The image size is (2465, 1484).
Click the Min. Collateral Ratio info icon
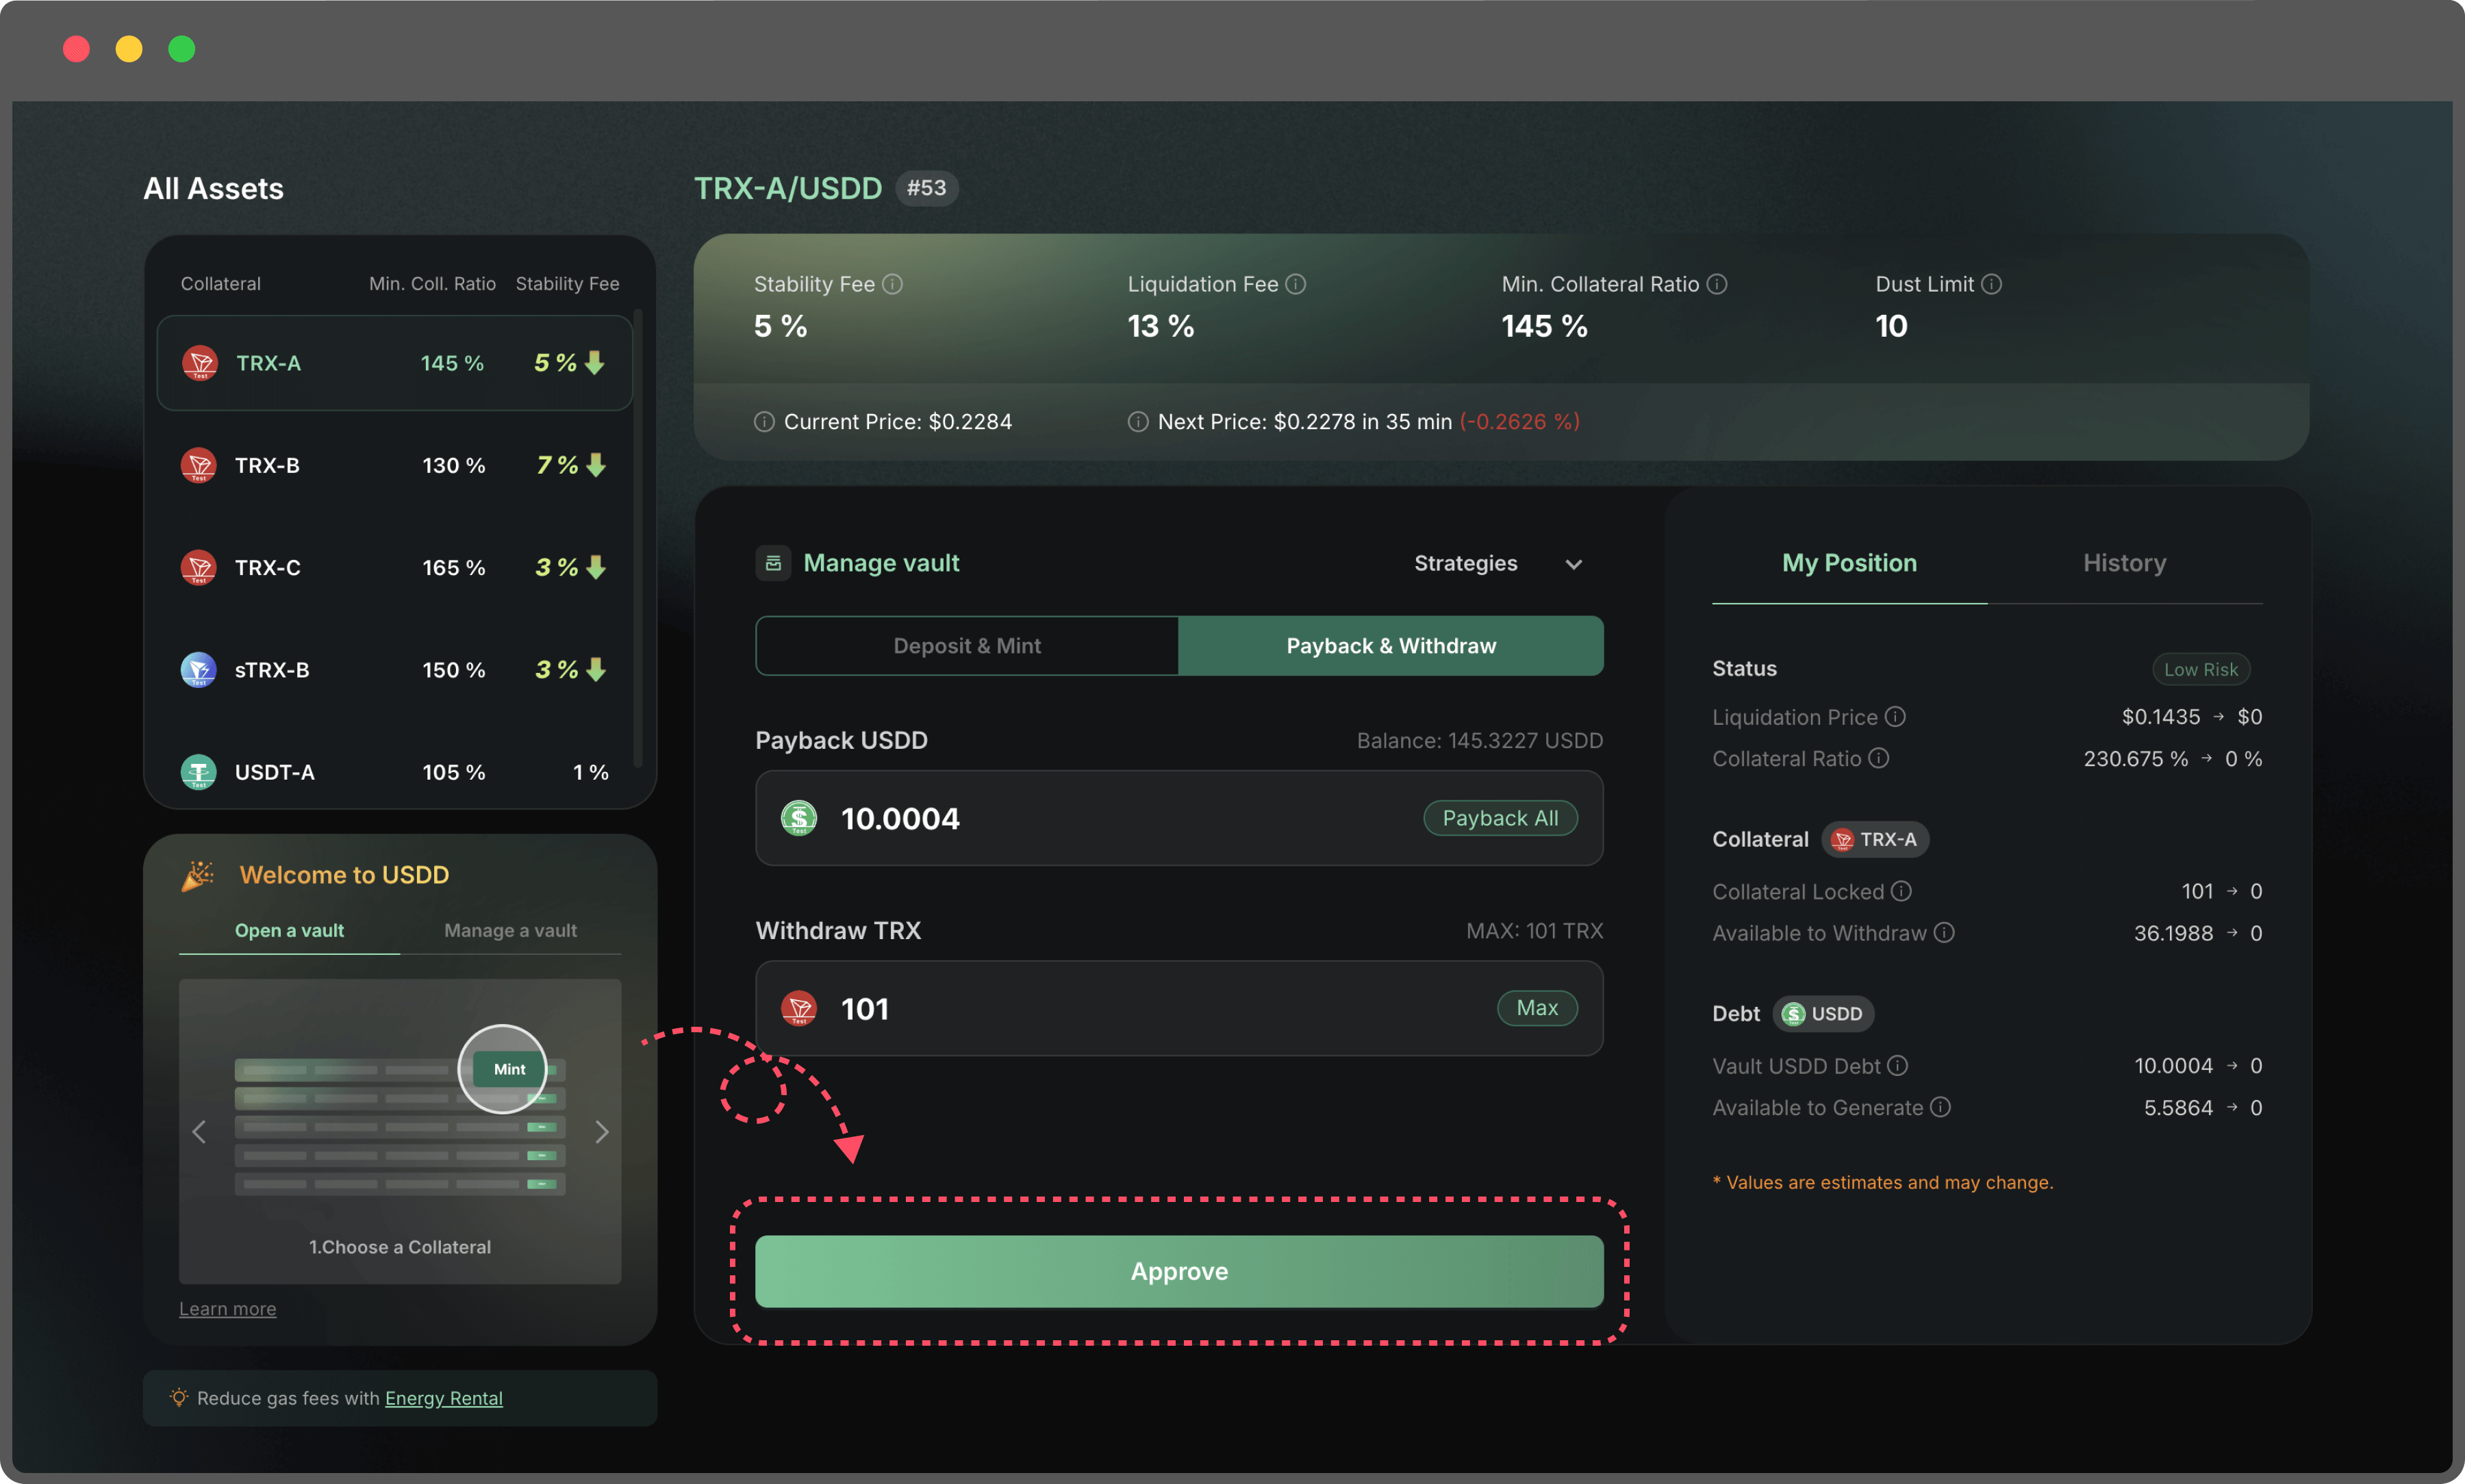(x=1717, y=284)
